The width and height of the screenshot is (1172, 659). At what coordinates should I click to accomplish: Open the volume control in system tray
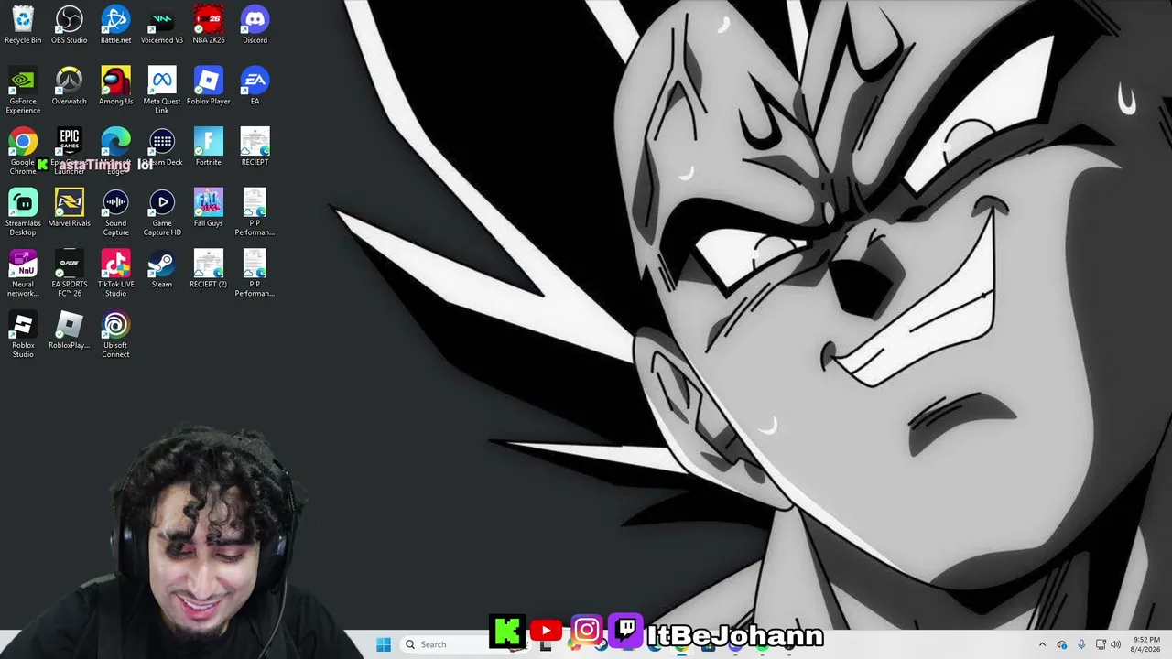[x=1115, y=644]
